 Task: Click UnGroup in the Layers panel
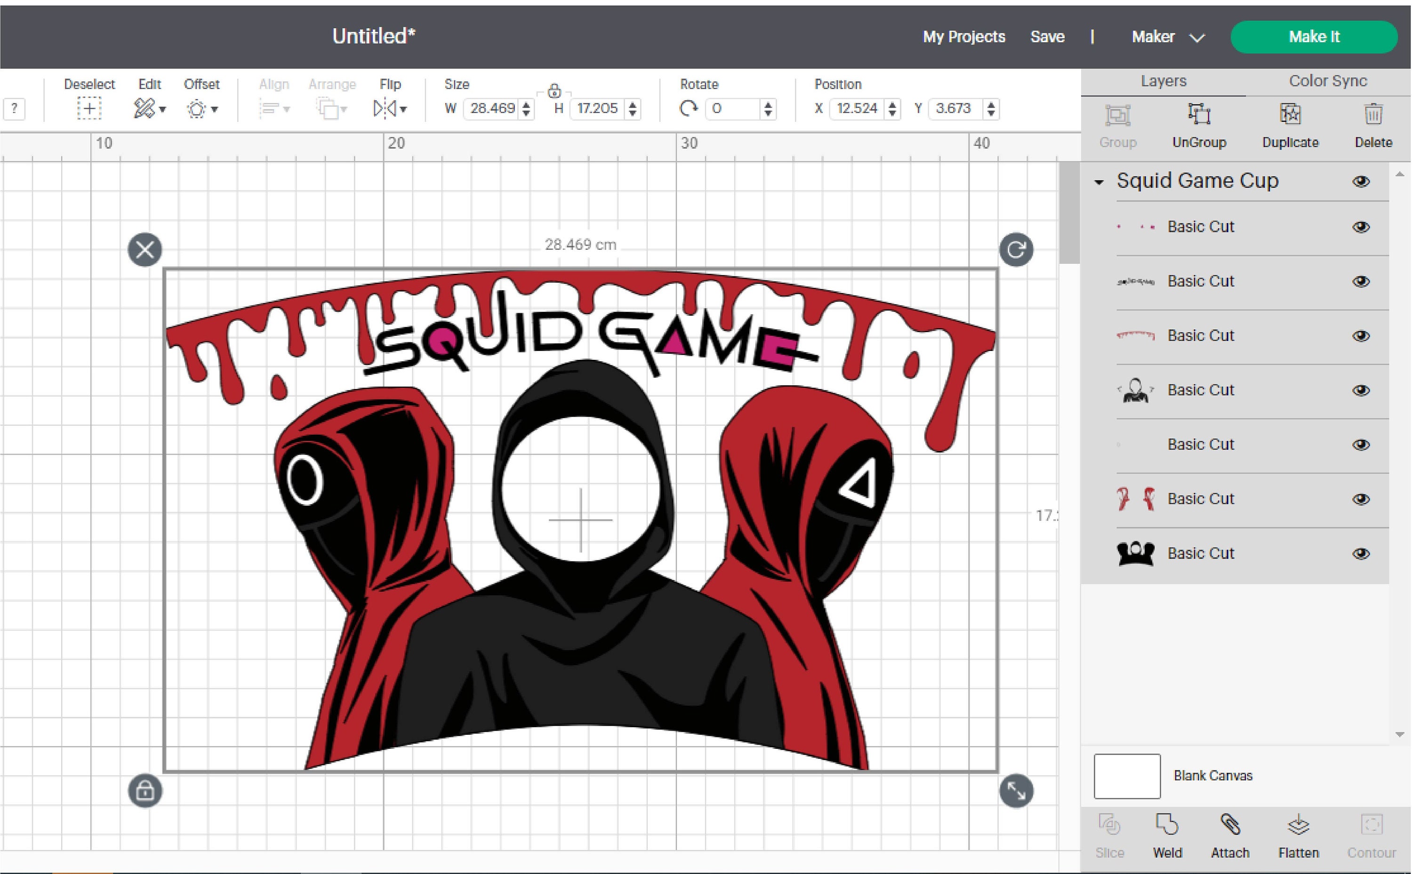click(x=1199, y=126)
